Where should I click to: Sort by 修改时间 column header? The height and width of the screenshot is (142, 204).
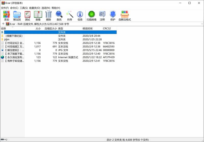point(87,29)
